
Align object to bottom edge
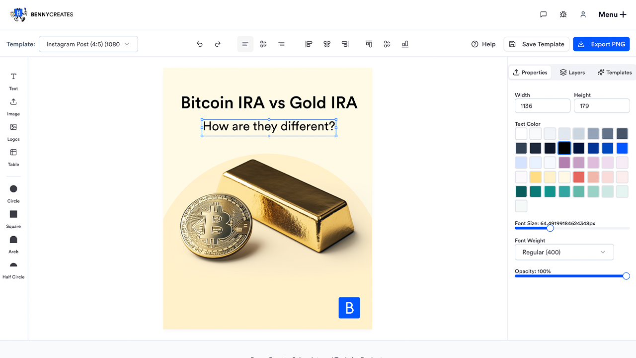405,44
